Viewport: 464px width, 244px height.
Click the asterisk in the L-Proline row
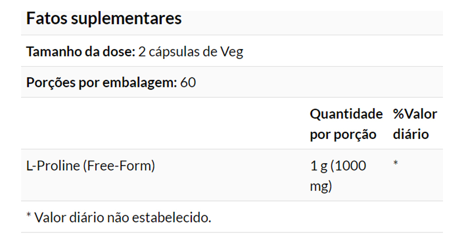click(396, 164)
